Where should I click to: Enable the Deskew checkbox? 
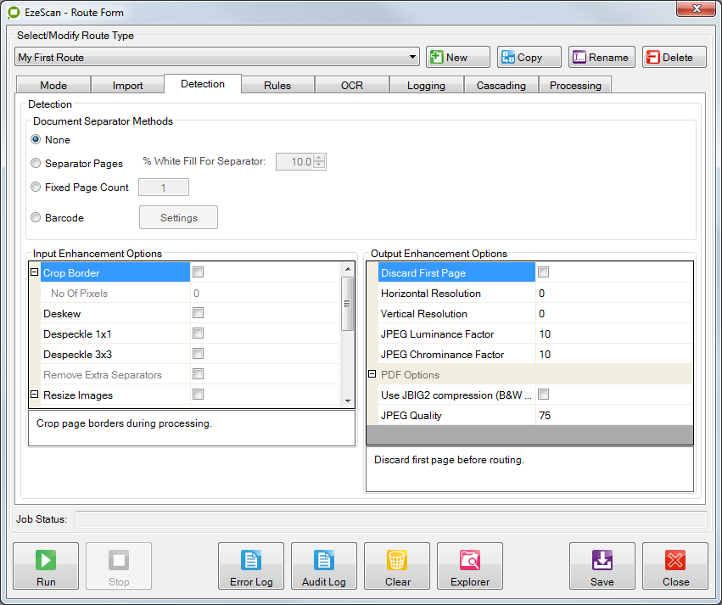pos(199,313)
